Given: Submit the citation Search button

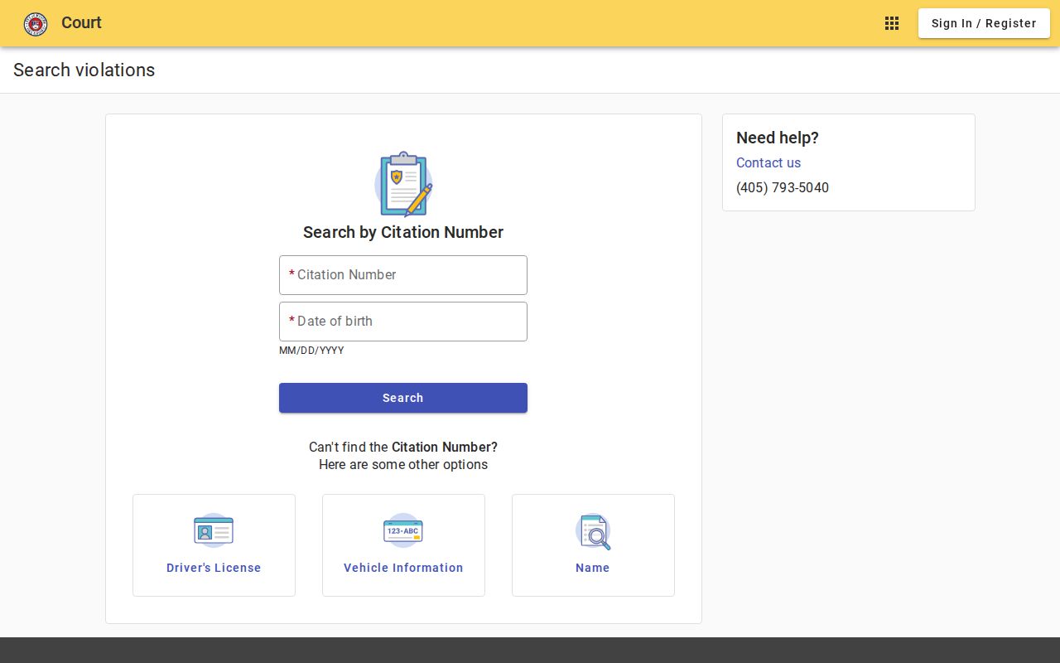Looking at the screenshot, I should tap(403, 398).
